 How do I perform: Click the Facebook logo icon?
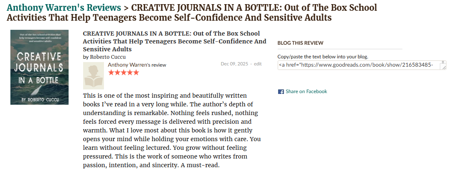(281, 92)
